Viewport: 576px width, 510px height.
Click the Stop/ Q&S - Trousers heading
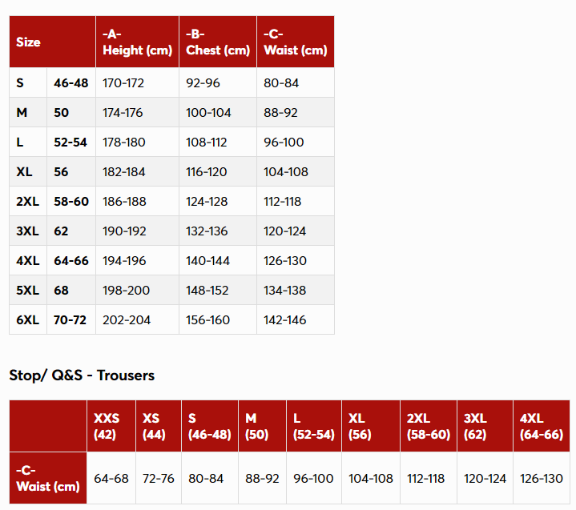point(82,375)
